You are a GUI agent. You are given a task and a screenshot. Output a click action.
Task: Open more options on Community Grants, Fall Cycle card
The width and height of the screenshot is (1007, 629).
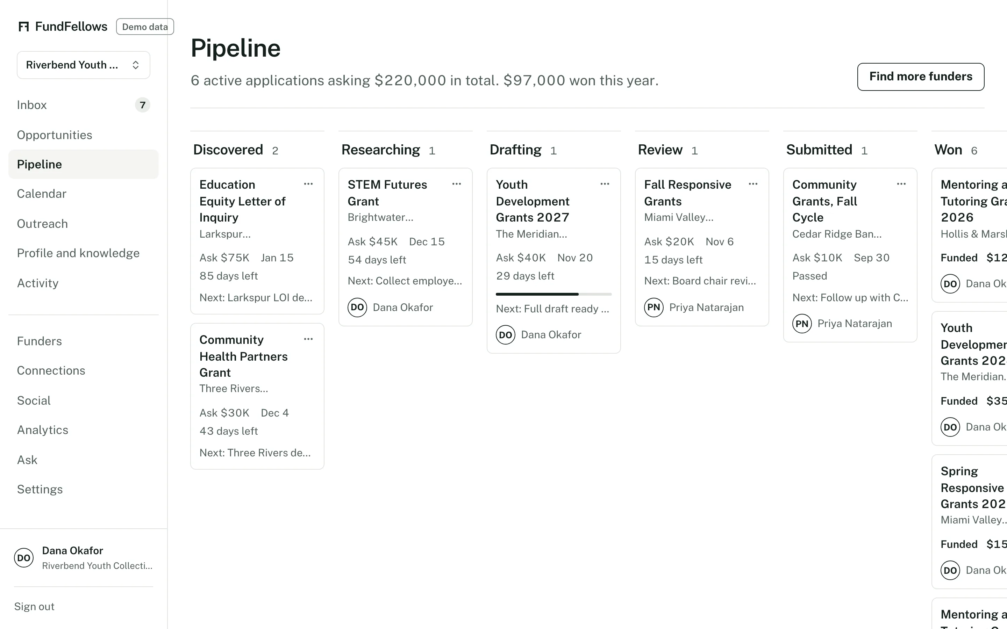(901, 184)
